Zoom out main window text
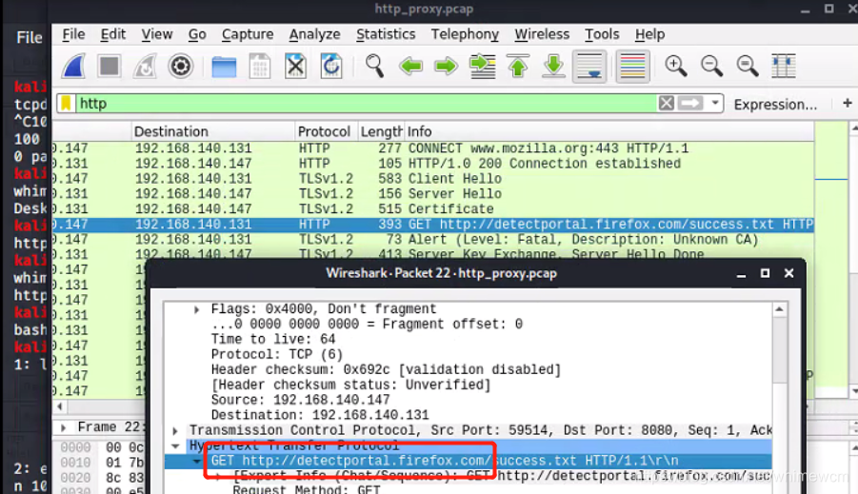 [x=712, y=67]
